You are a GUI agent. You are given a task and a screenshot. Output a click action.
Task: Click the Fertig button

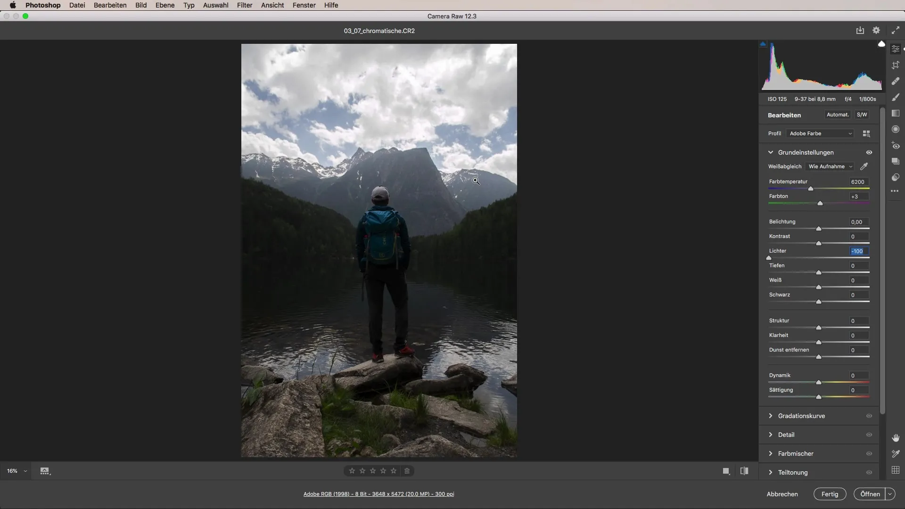[x=830, y=494]
